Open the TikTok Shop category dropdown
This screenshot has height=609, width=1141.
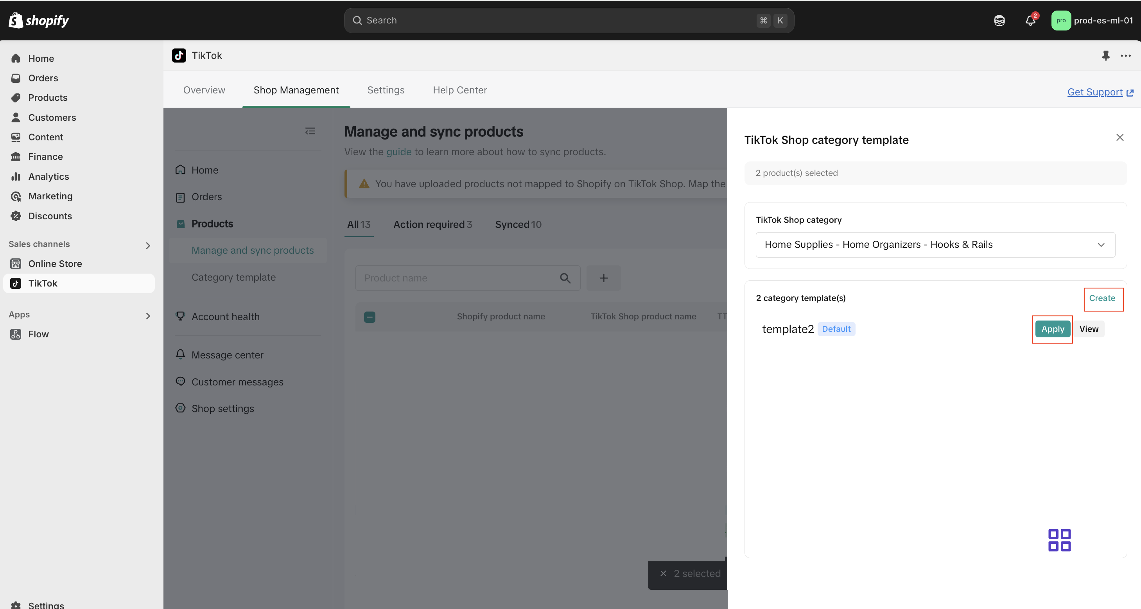pos(935,244)
